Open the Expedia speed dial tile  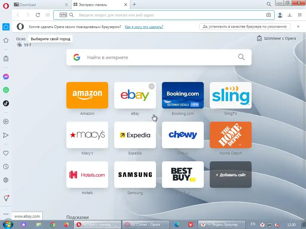135,135
